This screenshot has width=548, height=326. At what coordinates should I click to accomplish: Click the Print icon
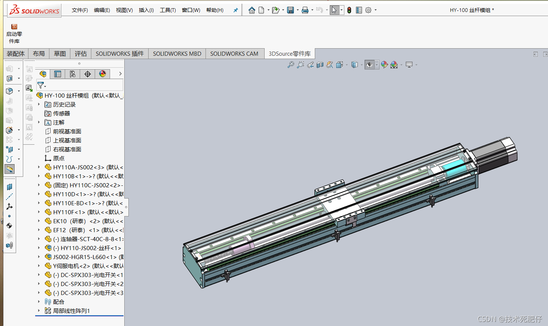(x=305, y=10)
